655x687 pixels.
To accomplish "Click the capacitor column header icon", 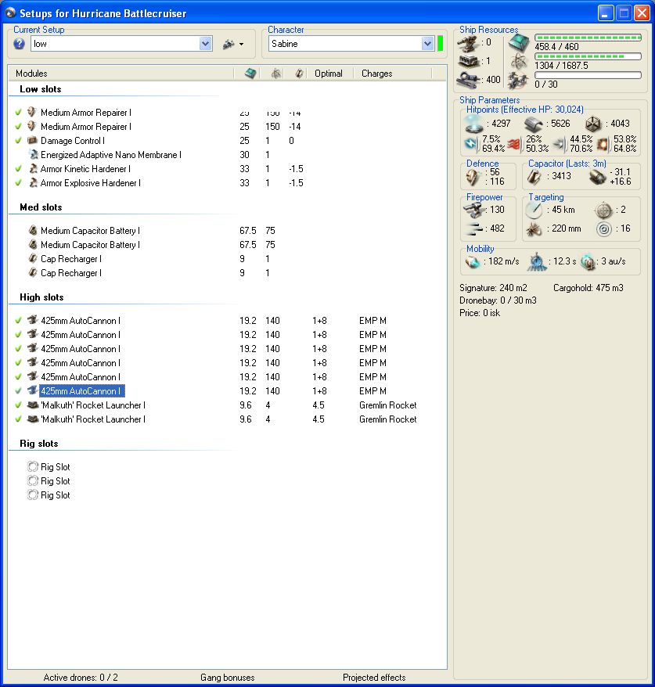I will coord(299,74).
